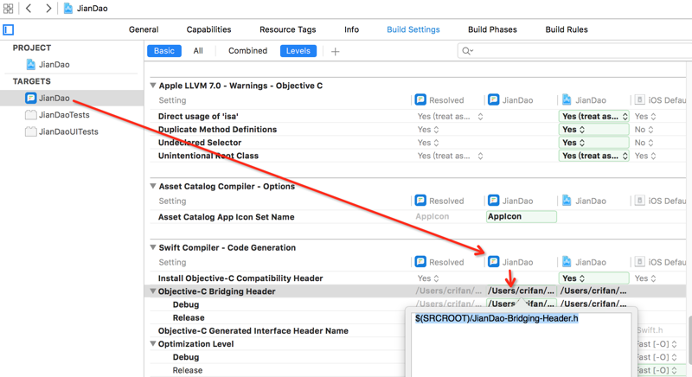Screen dimensions: 692x377
Task: Select JianDao target under TARGETS
Action: click(48, 98)
